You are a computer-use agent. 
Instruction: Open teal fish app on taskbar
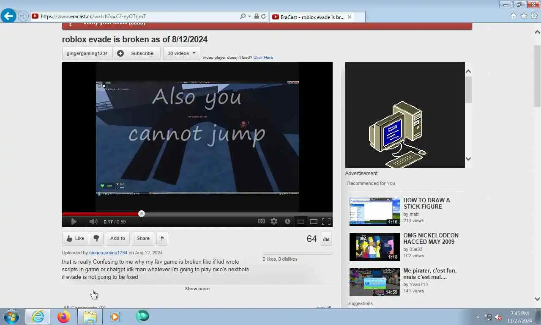142,316
